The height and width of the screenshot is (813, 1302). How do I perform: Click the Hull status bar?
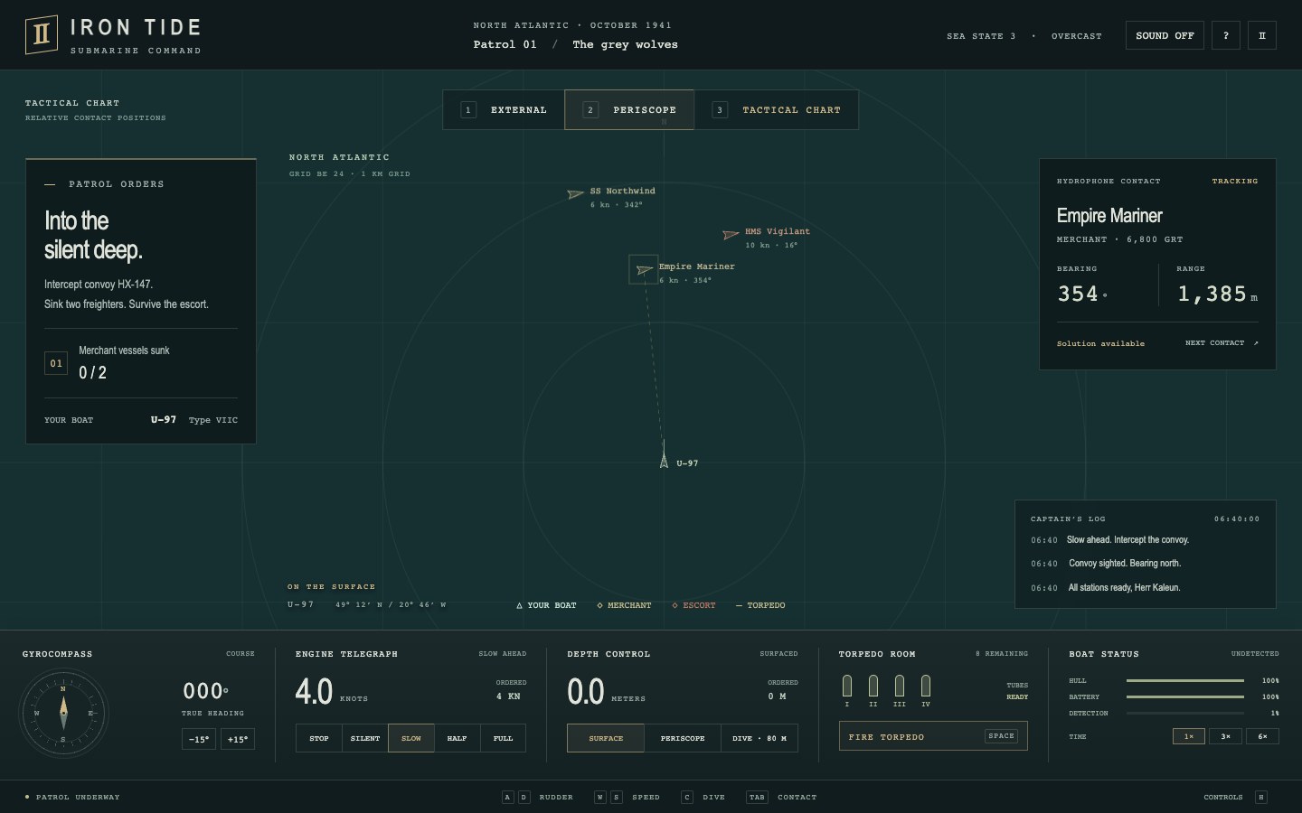[x=1185, y=680]
